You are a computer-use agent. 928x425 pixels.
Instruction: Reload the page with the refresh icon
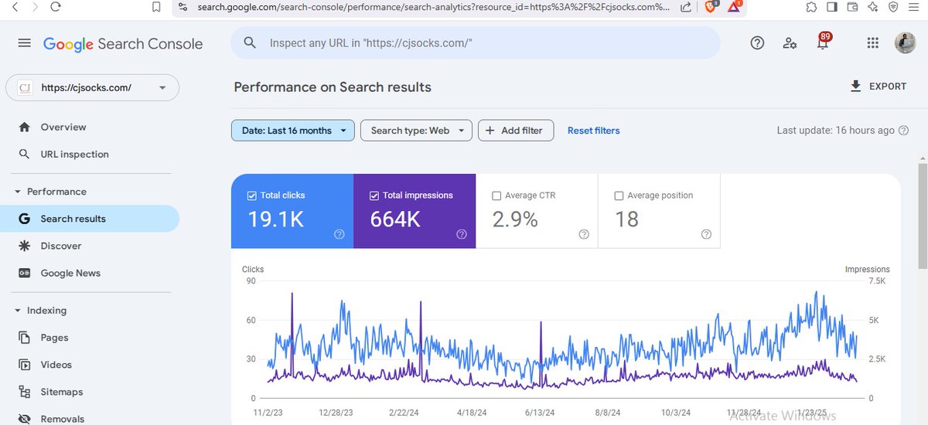(x=56, y=7)
